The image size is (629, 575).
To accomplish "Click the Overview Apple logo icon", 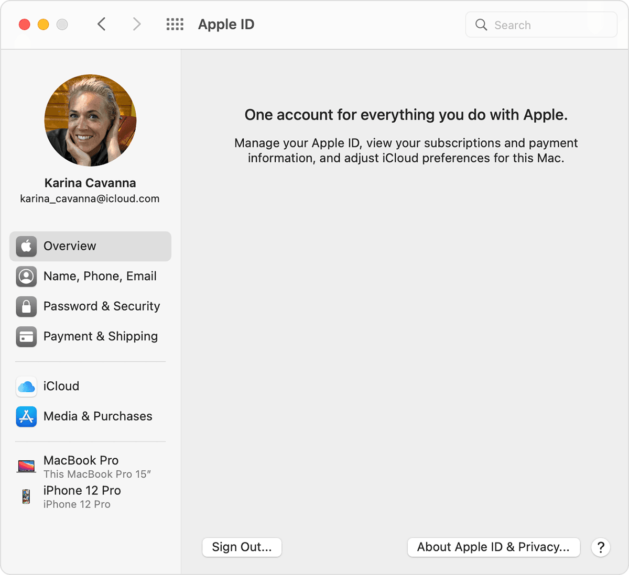I will [x=26, y=246].
